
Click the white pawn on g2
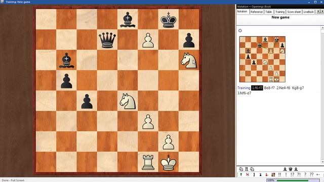(x=169, y=142)
